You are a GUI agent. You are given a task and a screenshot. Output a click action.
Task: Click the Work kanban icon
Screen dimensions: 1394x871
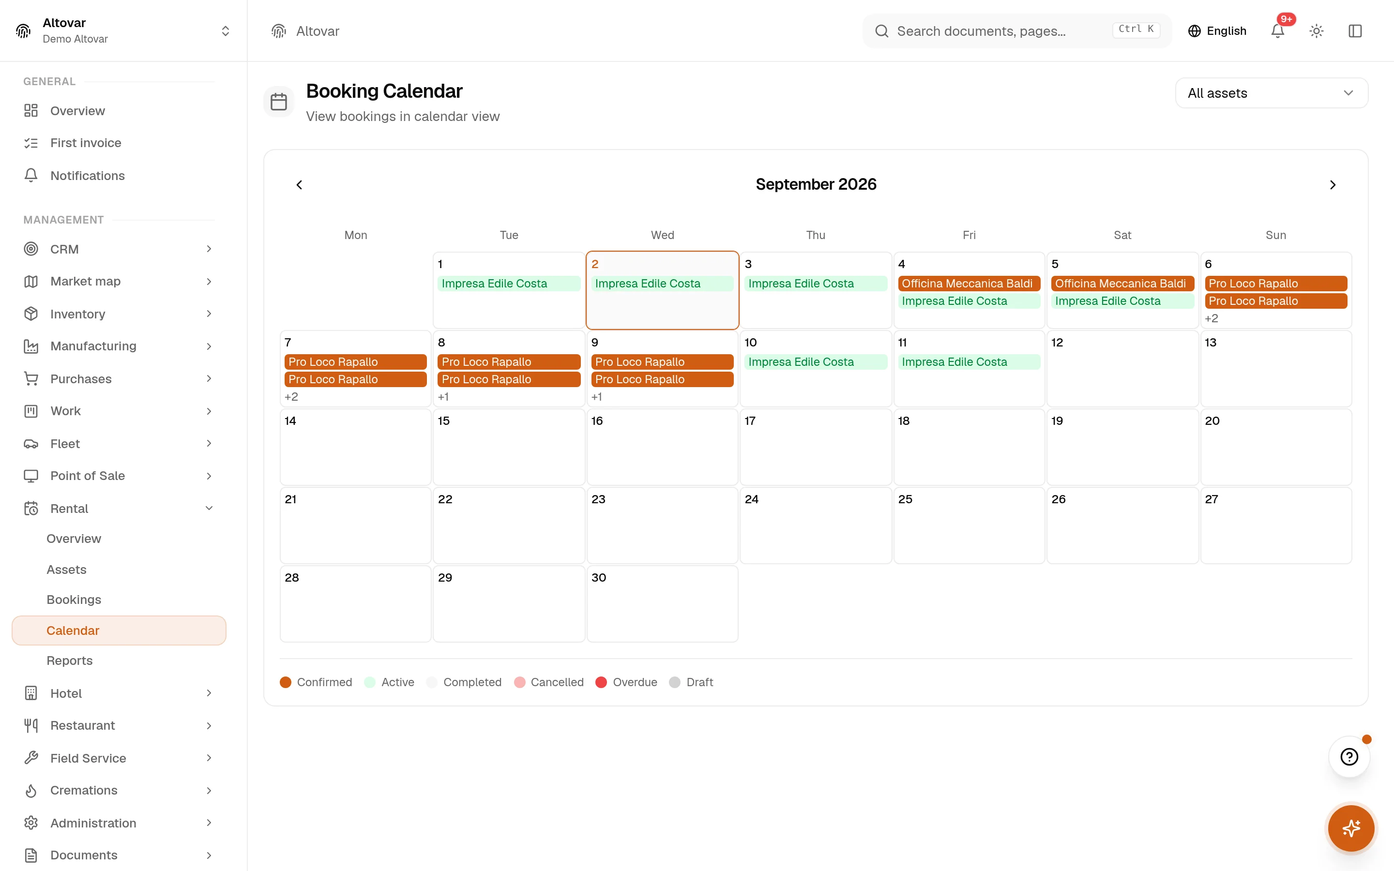click(31, 411)
